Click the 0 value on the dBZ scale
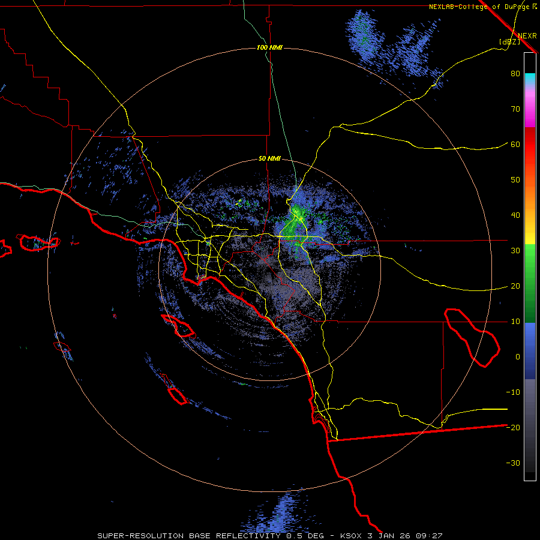 point(518,357)
